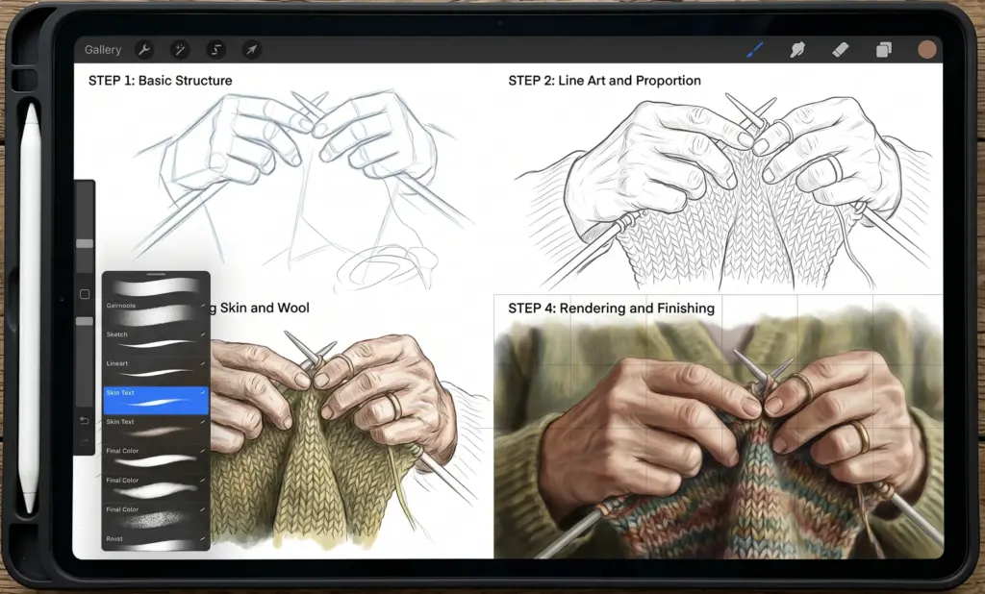
Task: Tap the Paintbrush icon in the top bar
Action: click(x=754, y=49)
